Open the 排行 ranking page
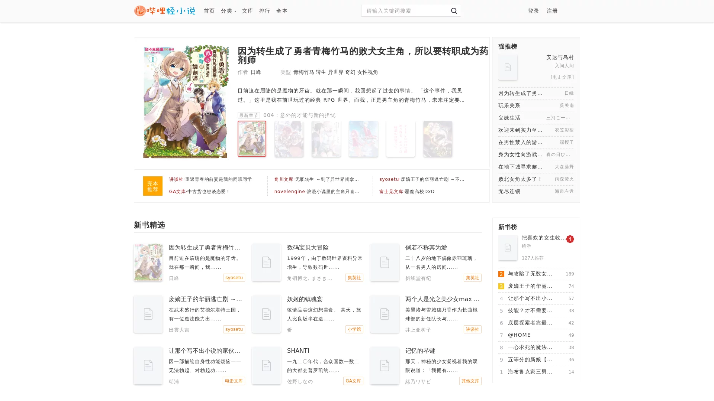 coord(264,11)
